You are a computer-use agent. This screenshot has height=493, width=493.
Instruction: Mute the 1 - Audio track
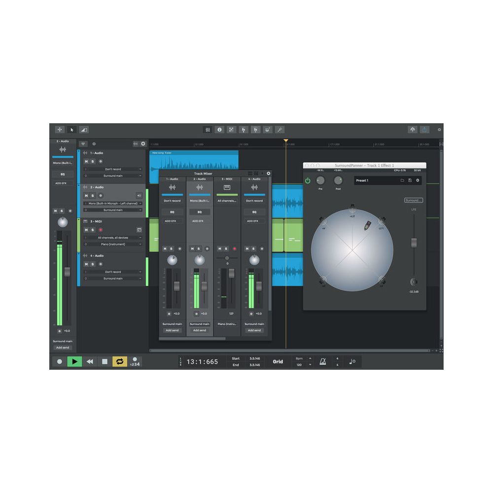point(86,161)
